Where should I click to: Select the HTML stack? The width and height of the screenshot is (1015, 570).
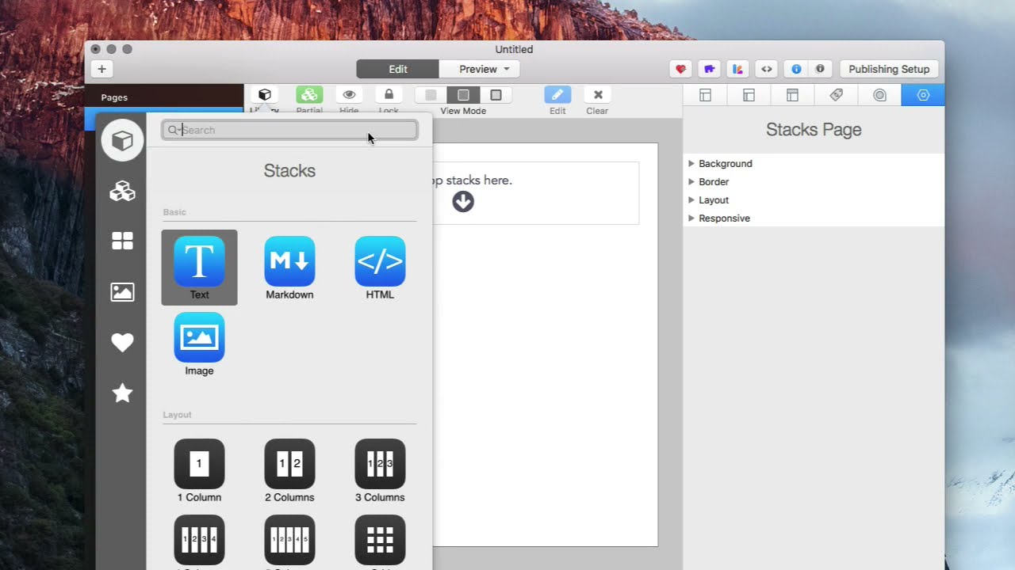(380, 268)
